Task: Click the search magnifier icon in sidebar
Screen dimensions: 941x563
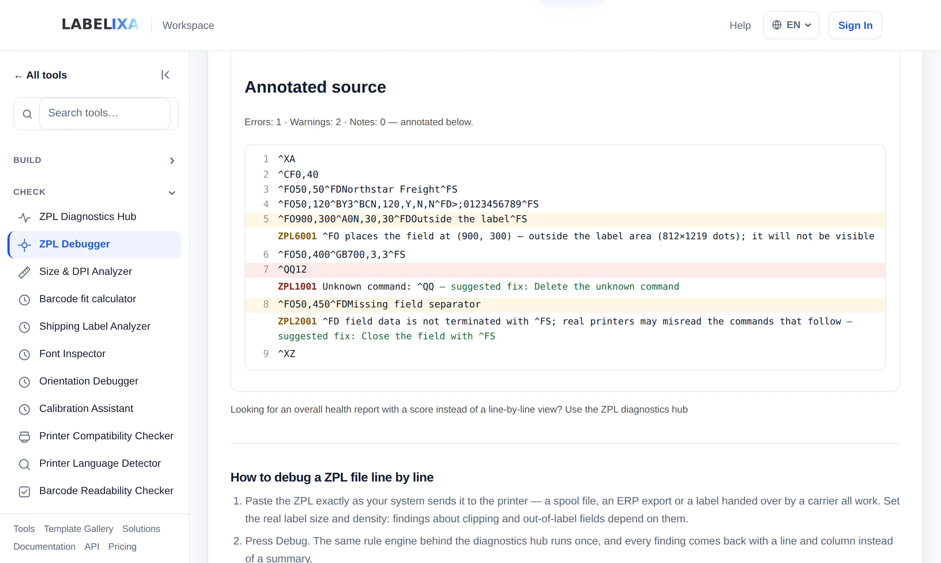Action: click(x=27, y=114)
